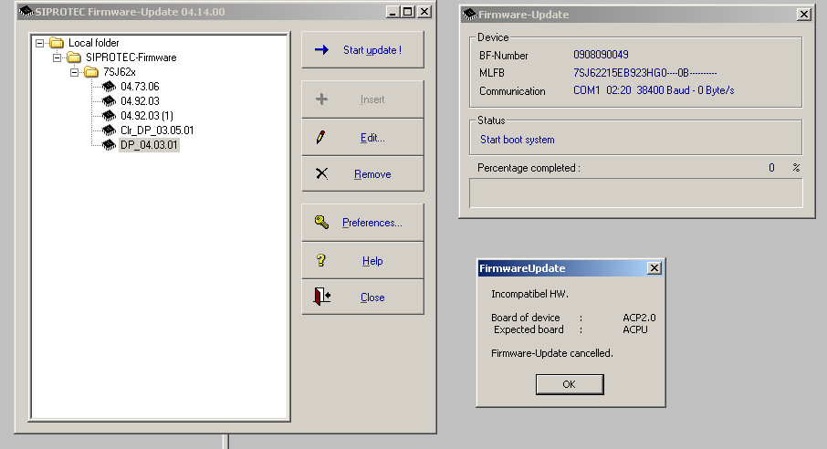Click the Firmware-Update cancelled message

552,353
